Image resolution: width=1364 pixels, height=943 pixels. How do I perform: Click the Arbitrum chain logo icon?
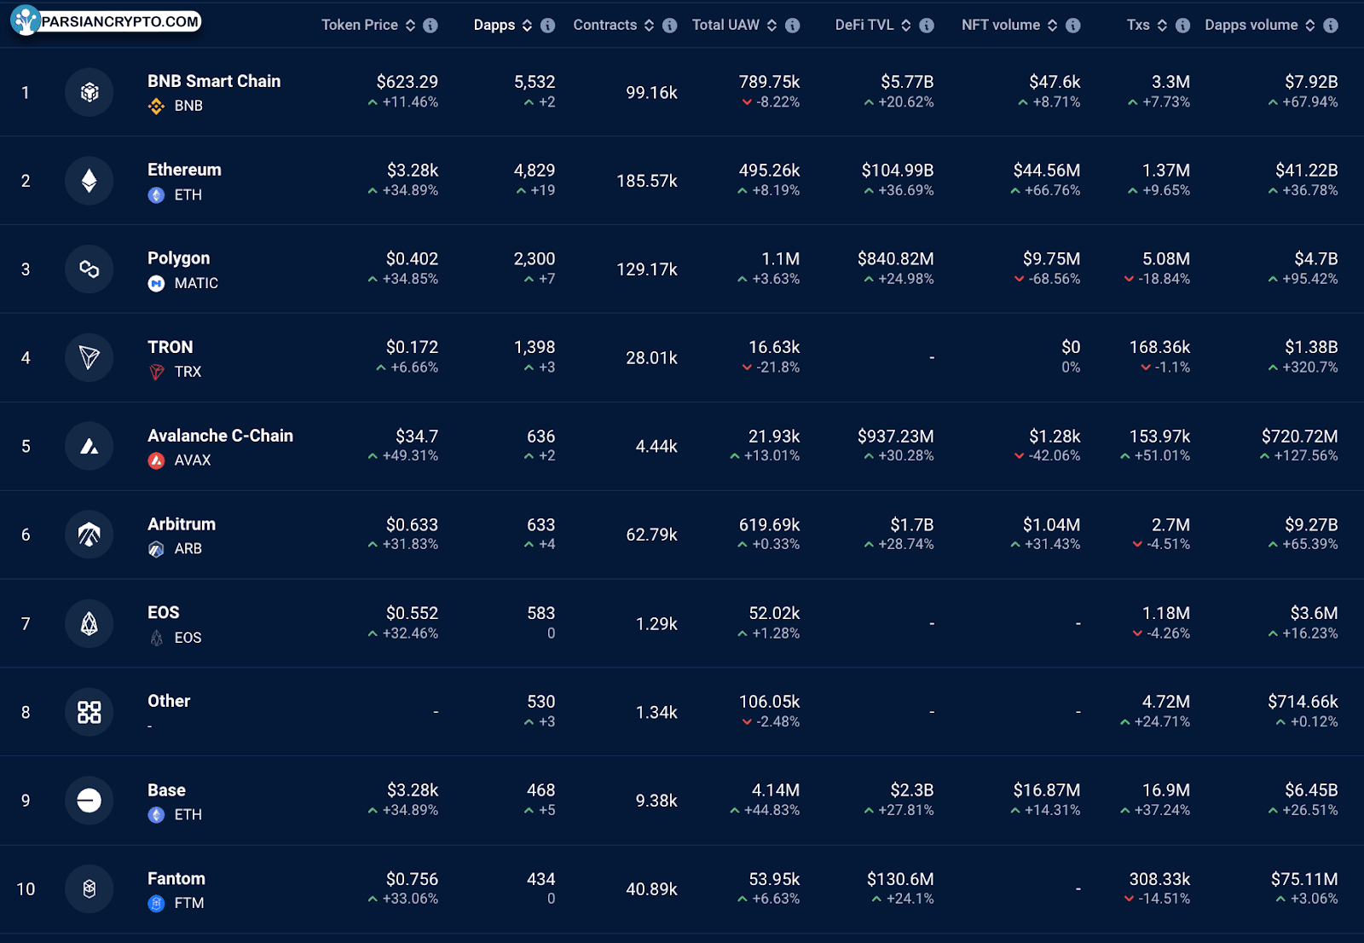coord(90,535)
